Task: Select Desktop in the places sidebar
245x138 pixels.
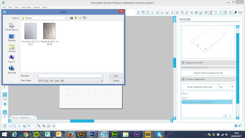Action: pos(12,38)
